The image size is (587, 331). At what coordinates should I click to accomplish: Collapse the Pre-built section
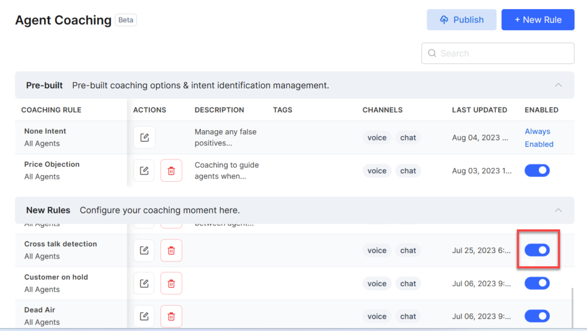pyautogui.click(x=558, y=84)
